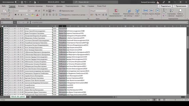Open the Справка tab
This screenshot has height=106, width=189.
[91, 6]
